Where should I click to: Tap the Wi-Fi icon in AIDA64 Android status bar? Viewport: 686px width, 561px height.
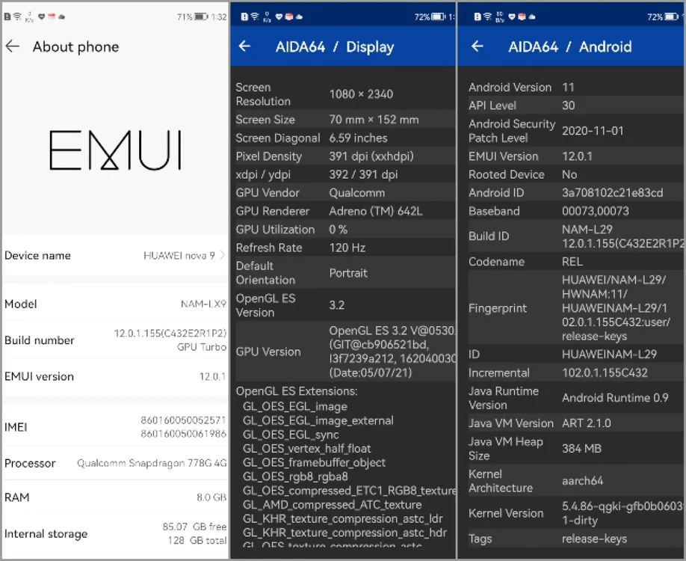coord(487,16)
